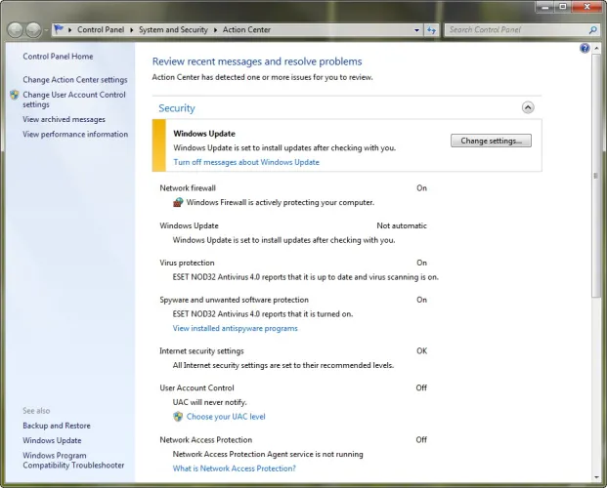Expand breadcrumb arrow before Control Panel

pos(70,30)
